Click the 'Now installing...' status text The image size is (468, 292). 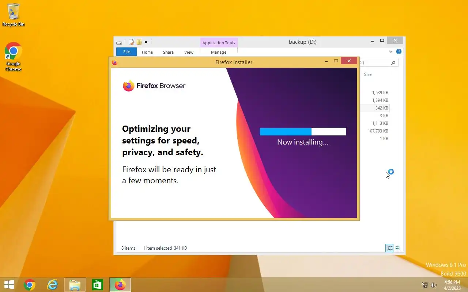(x=303, y=142)
